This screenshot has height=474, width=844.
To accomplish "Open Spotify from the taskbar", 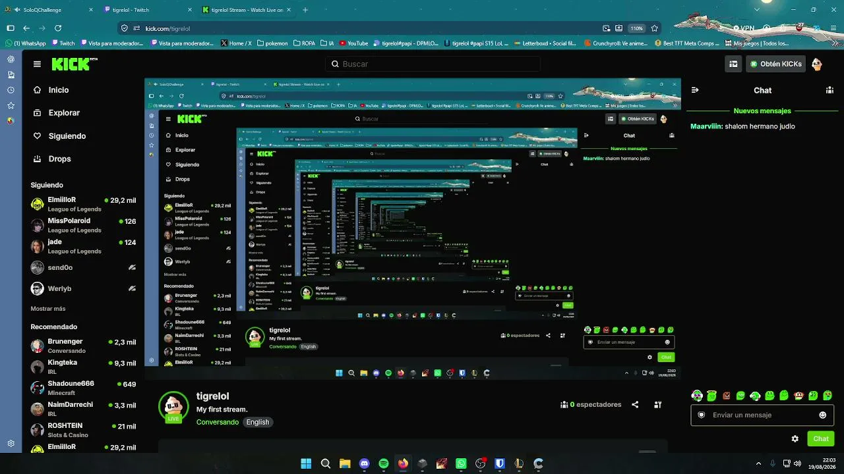I will coord(384,463).
